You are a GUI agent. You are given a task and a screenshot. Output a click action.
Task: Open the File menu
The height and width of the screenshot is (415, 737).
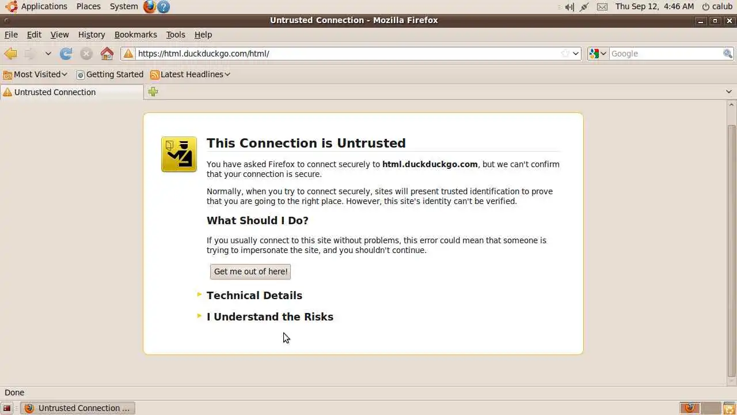(x=11, y=35)
